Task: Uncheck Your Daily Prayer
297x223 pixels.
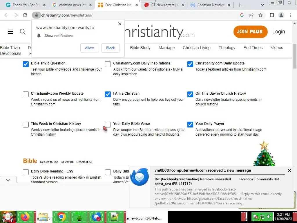Action: pos(190,124)
